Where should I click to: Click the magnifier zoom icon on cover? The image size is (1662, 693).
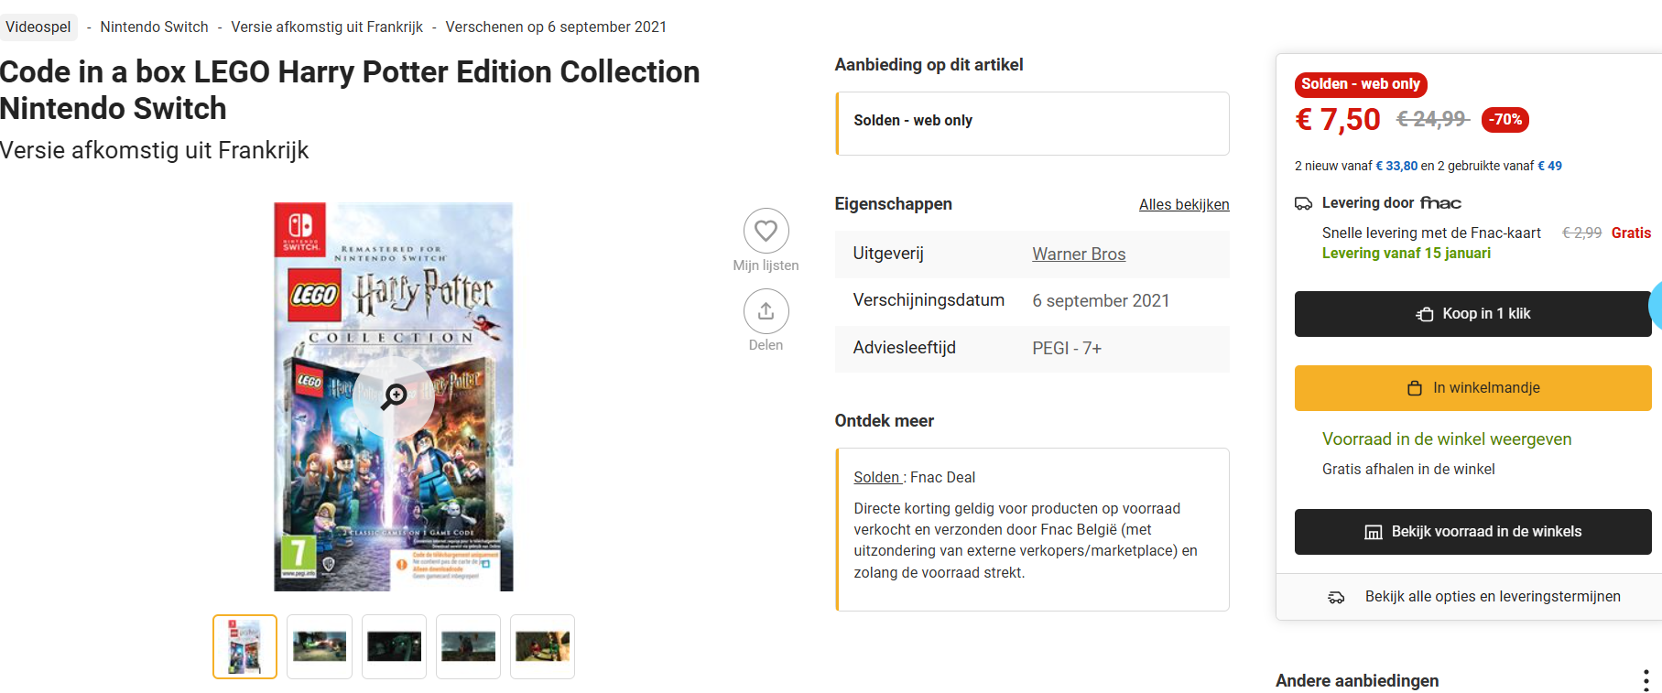[395, 395]
